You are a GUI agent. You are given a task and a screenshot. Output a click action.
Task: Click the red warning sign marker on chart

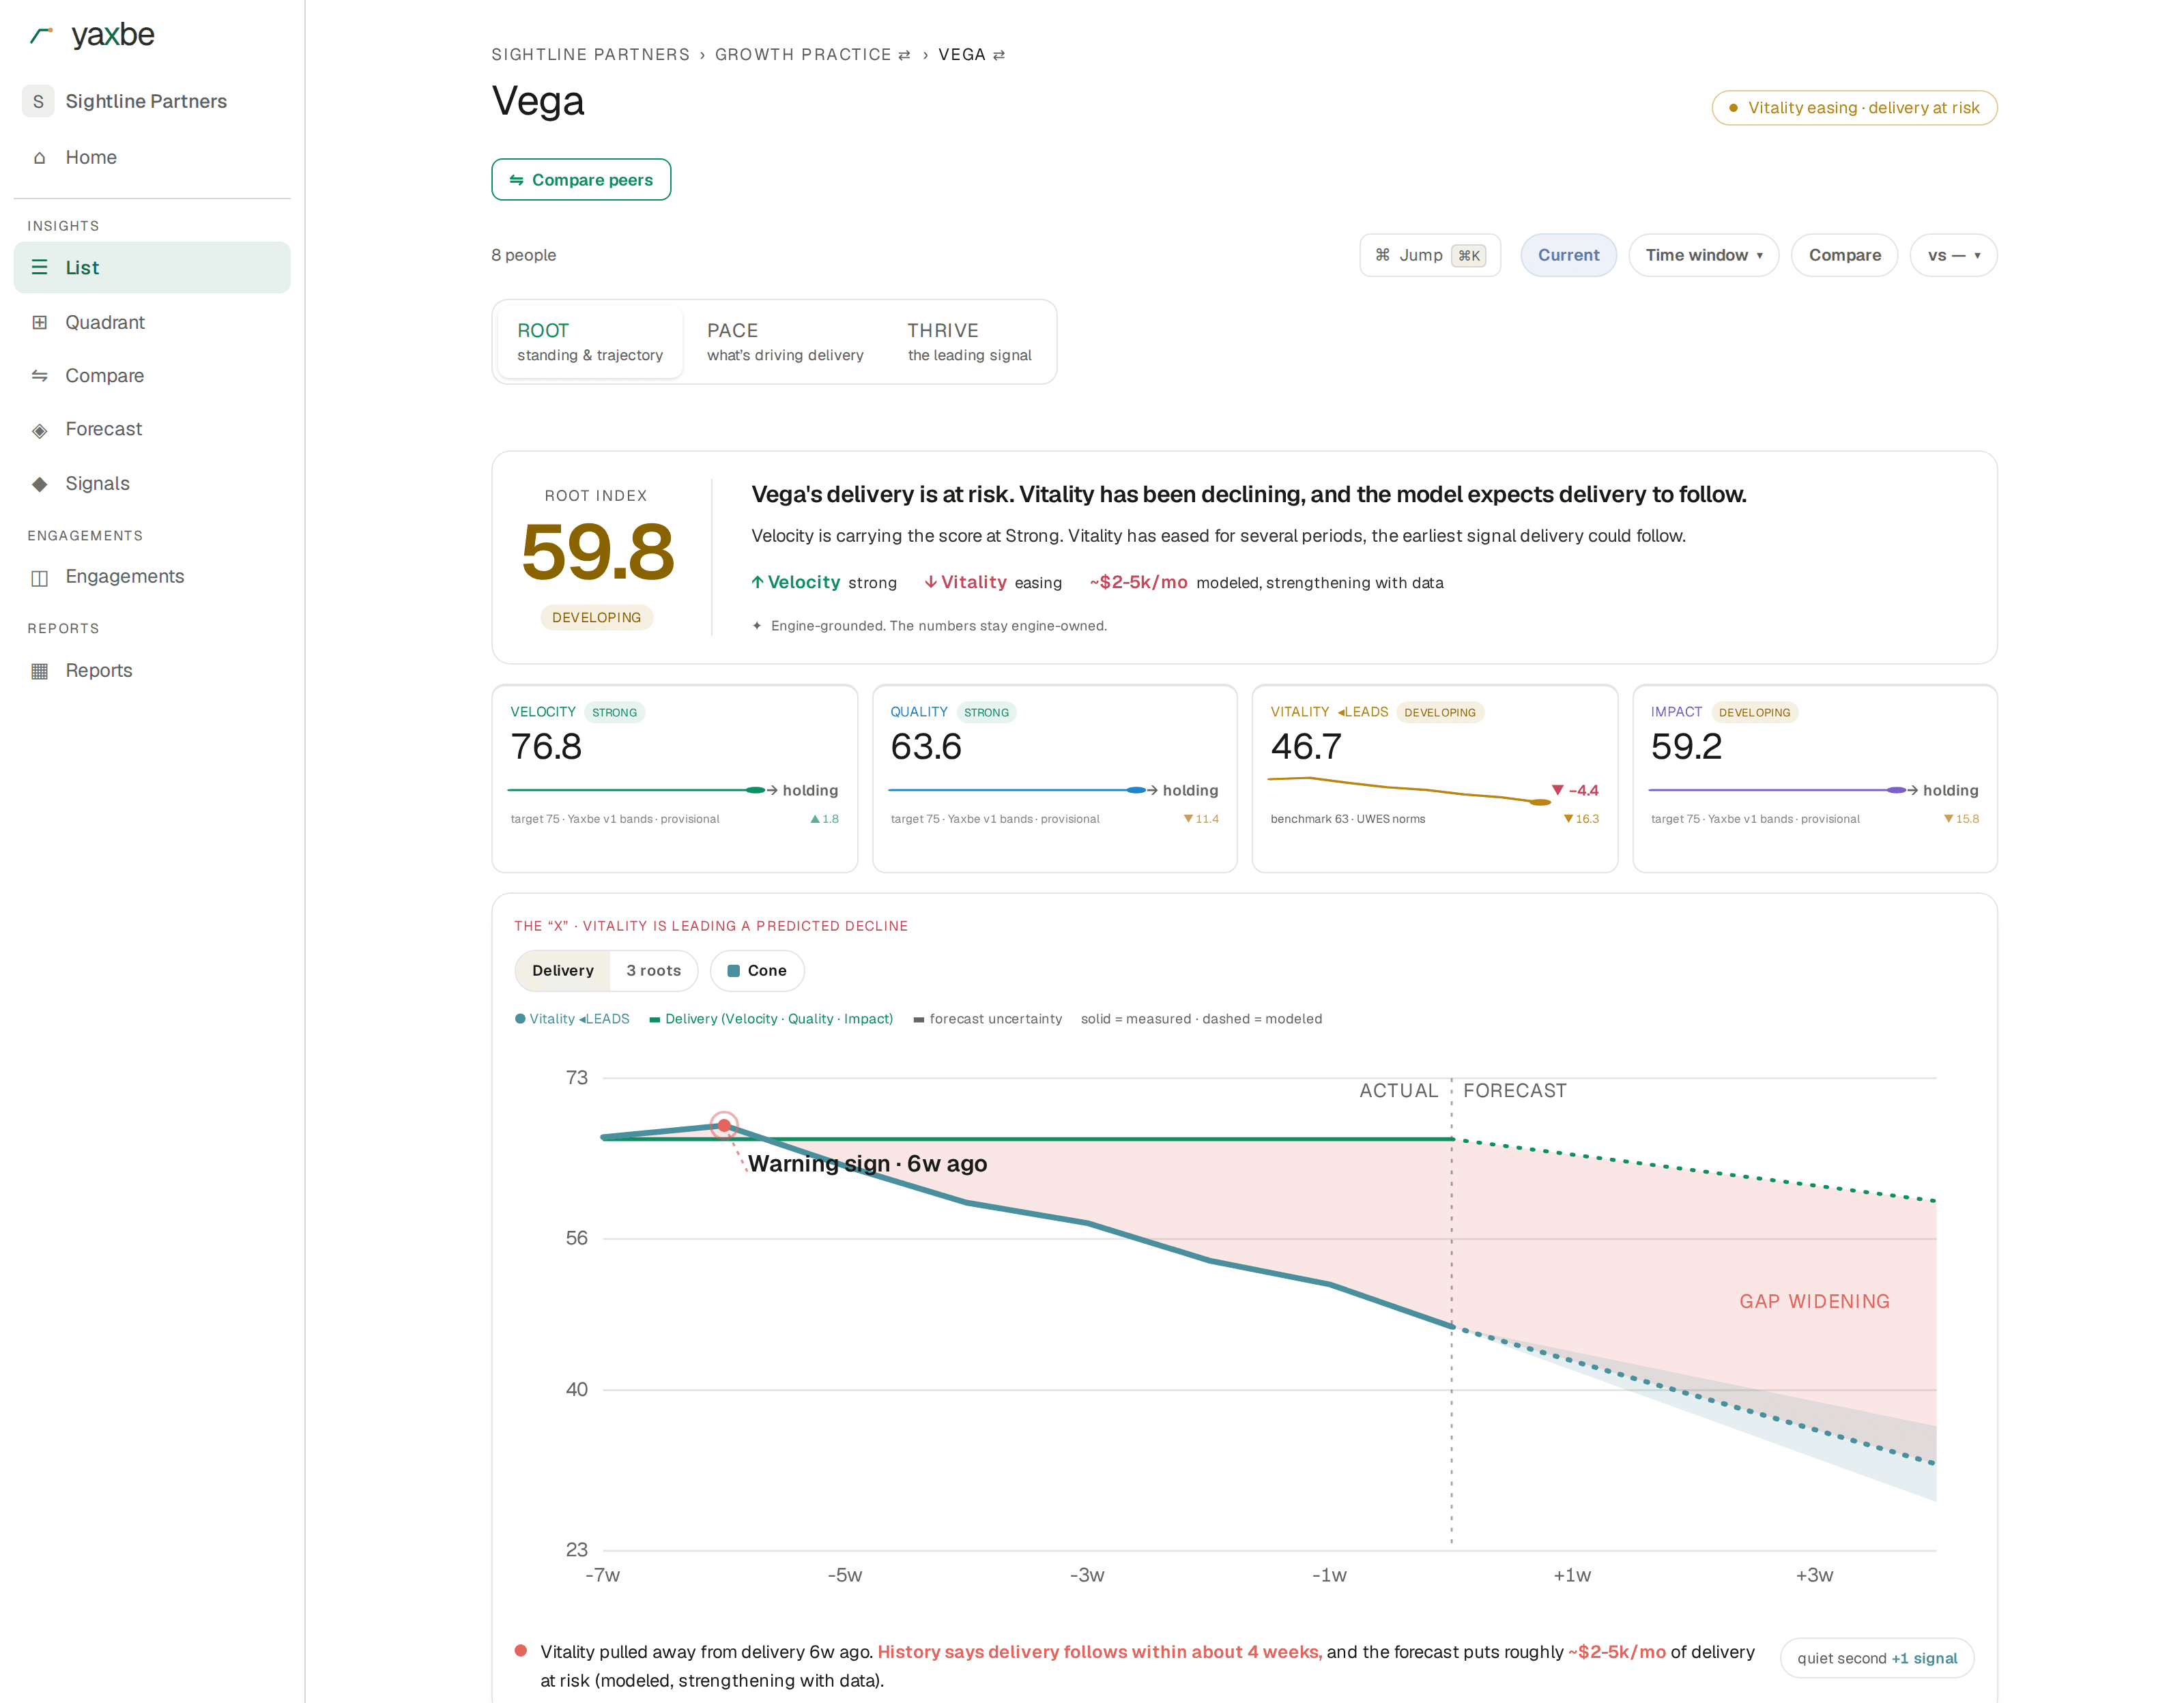[x=724, y=1125]
